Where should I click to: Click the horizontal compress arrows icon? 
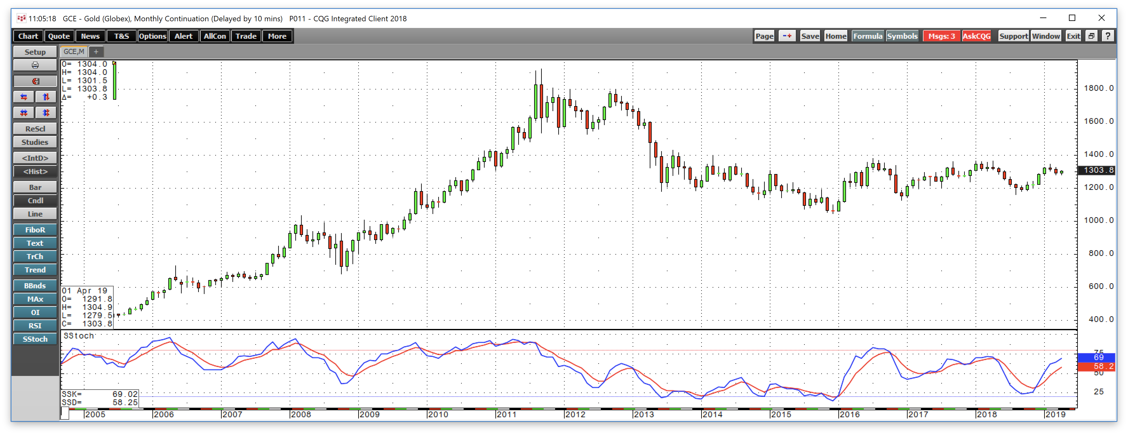coord(24,113)
